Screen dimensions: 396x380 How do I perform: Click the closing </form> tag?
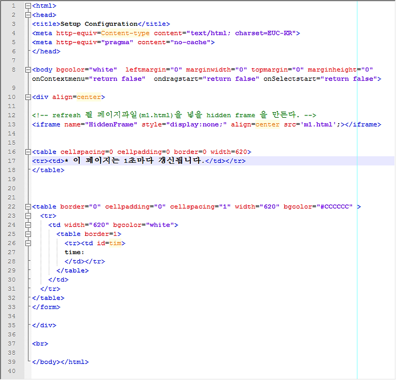pyautogui.click(x=46, y=307)
